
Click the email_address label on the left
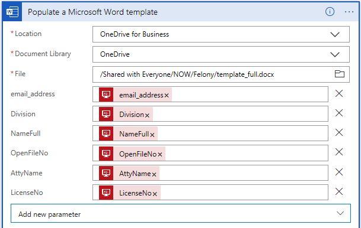[33, 94]
